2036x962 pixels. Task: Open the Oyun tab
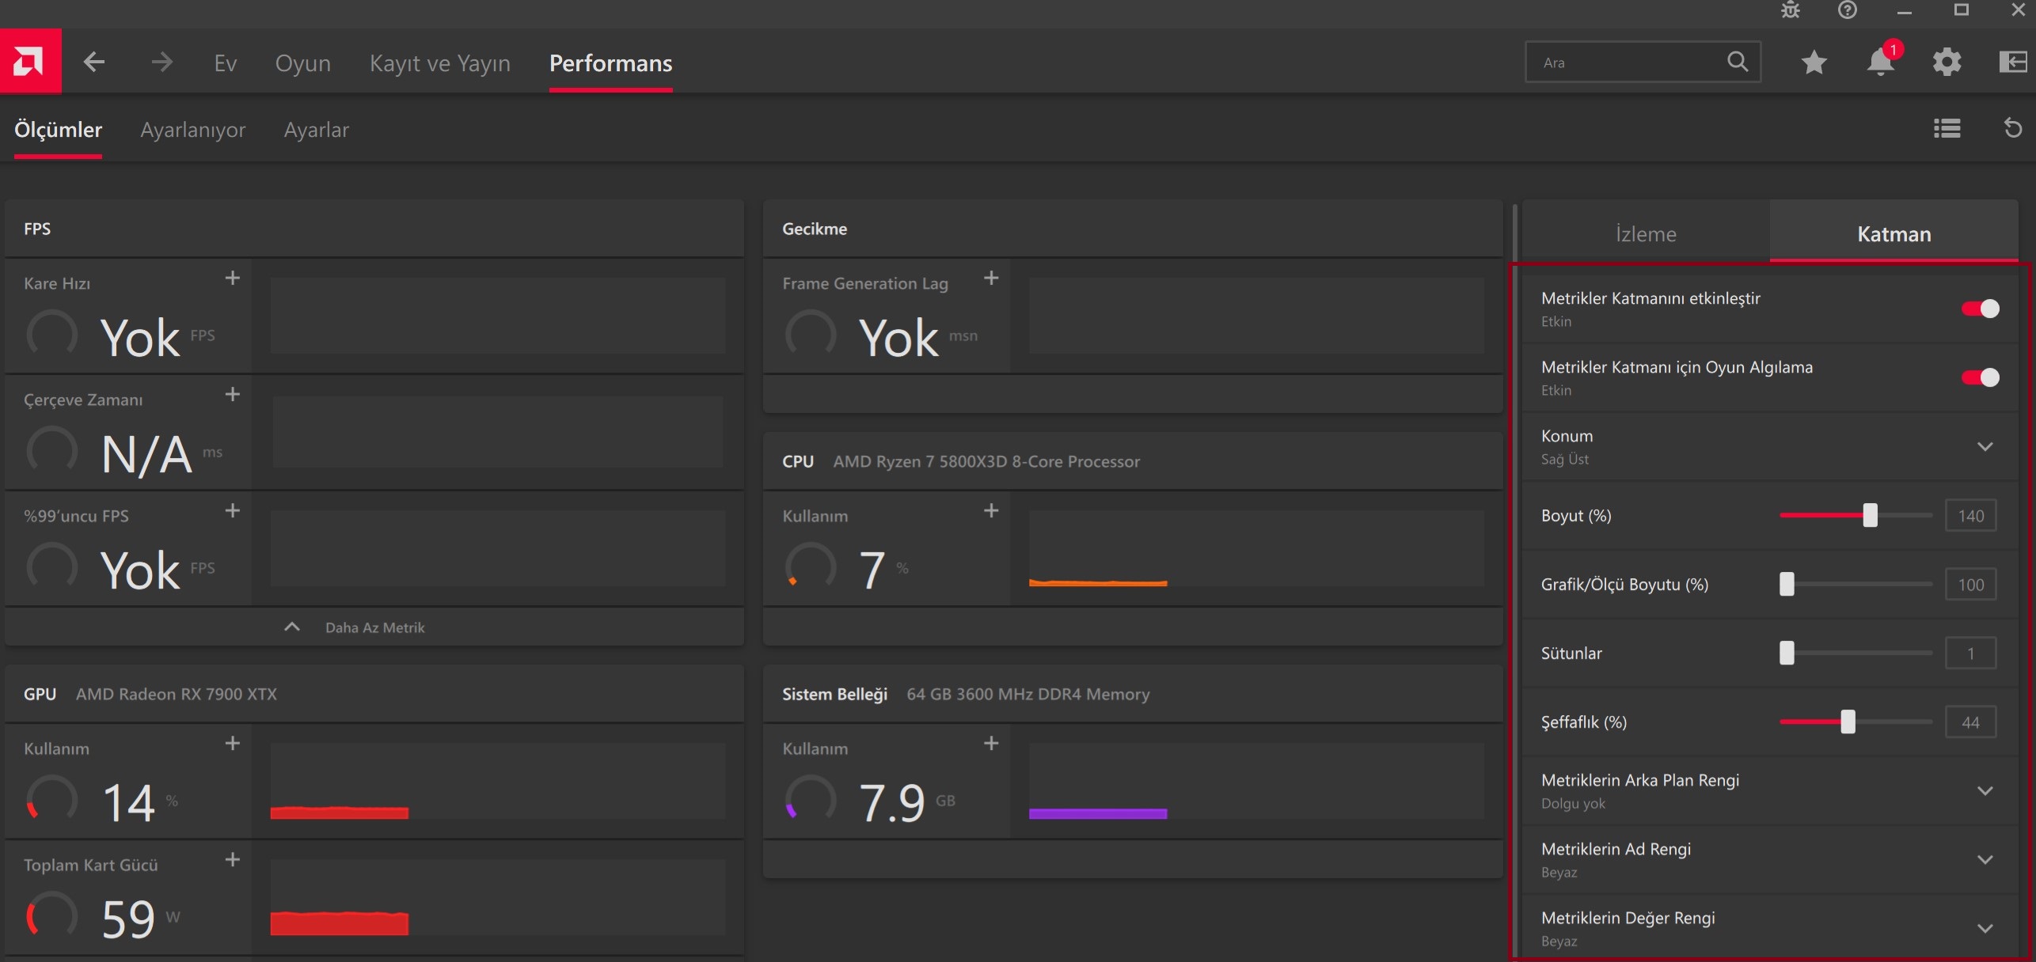[x=302, y=63]
